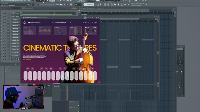This screenshot has width=200, height=112.
Task: Select the Sampler #8 channel button
Action: (15, 37)
